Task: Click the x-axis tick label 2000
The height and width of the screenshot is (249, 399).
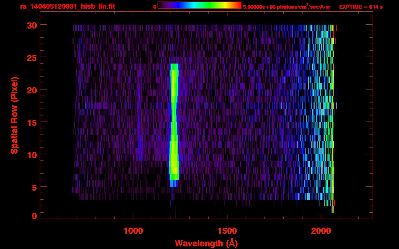Action: [x=321, y=231]
